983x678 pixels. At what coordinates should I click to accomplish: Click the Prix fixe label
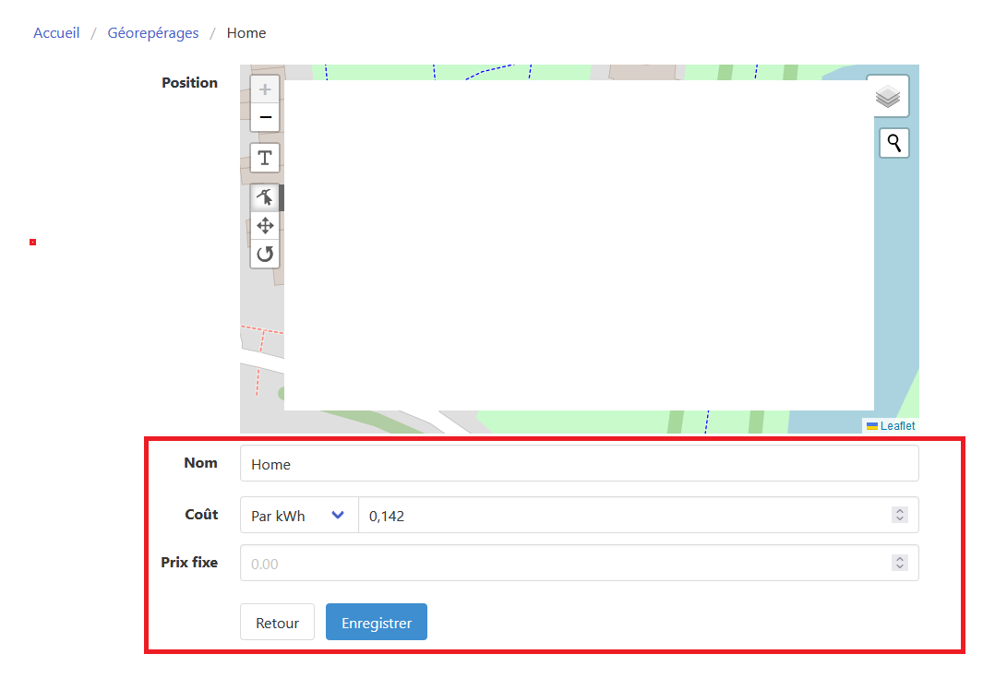(x=189, y=562)
